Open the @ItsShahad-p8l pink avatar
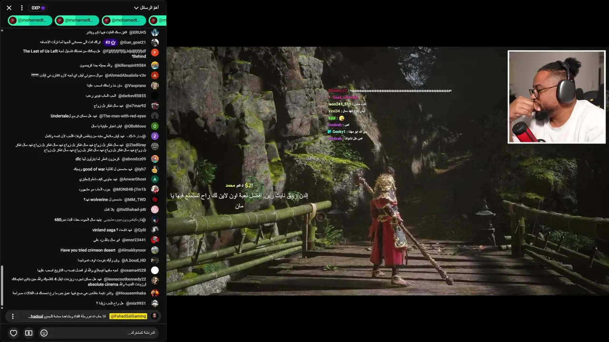 click(155, 209)
